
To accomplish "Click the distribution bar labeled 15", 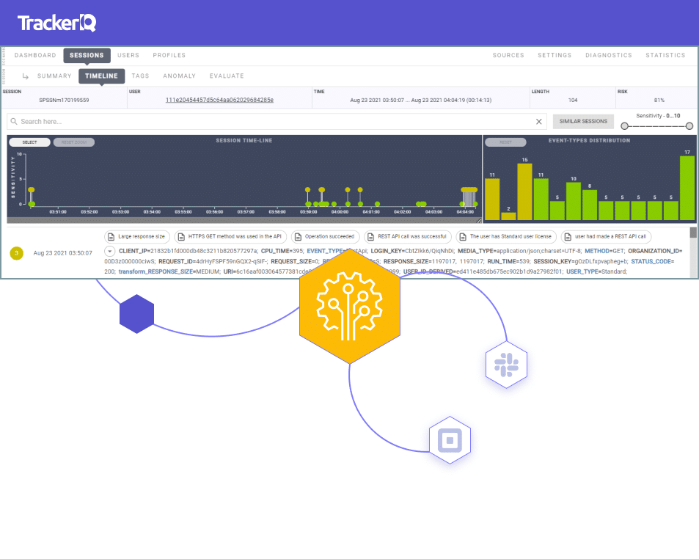I will tap(524, 191).
